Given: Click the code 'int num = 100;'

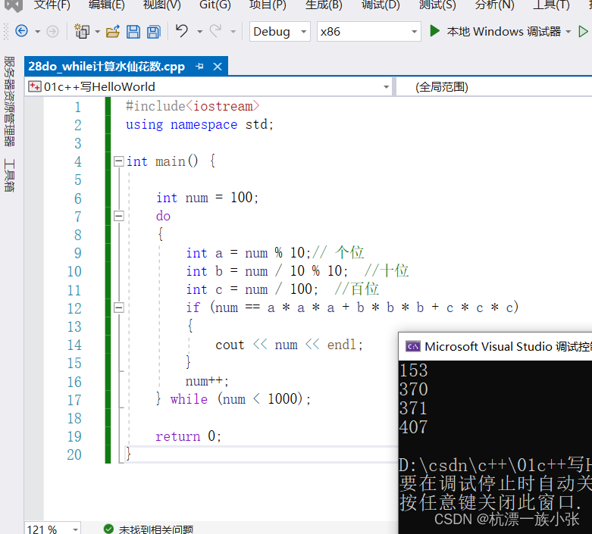Looking at the screenshot, I should pos(207,198).
